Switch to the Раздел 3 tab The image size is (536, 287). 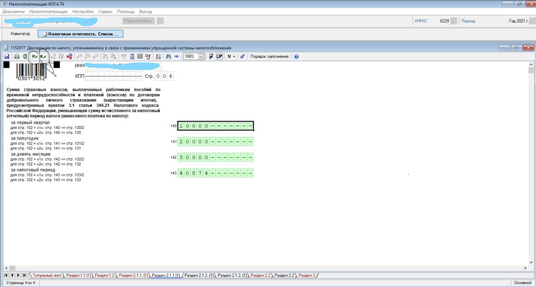coord(307,275)
